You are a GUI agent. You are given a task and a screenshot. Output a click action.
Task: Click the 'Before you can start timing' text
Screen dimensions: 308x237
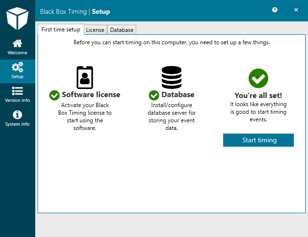[x=171, y=42]
